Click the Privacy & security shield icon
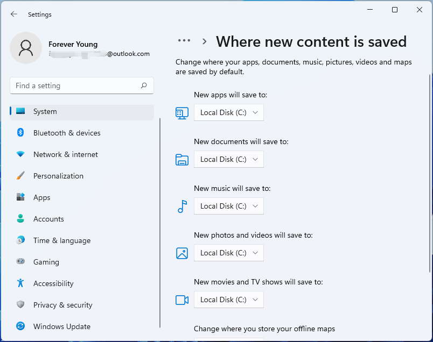This screenshot has height=342, width=433. point(20,305)
